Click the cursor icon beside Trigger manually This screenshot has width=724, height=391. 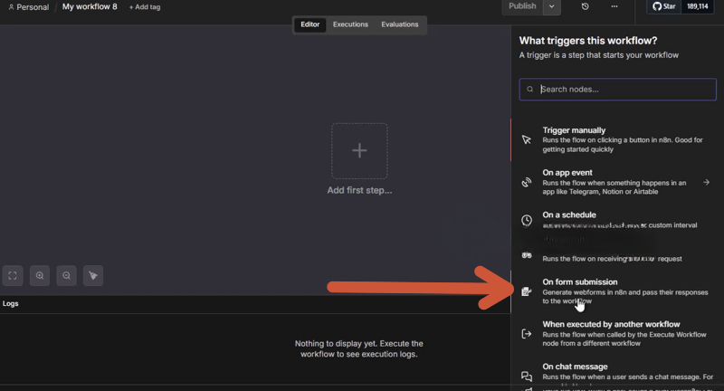(x=527, y=140)
